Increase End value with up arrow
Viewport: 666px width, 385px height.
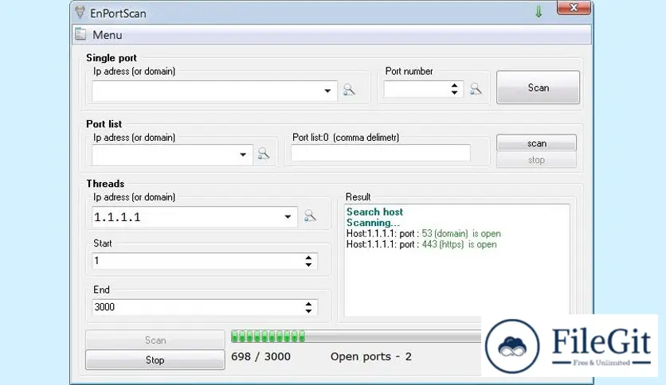309,304
